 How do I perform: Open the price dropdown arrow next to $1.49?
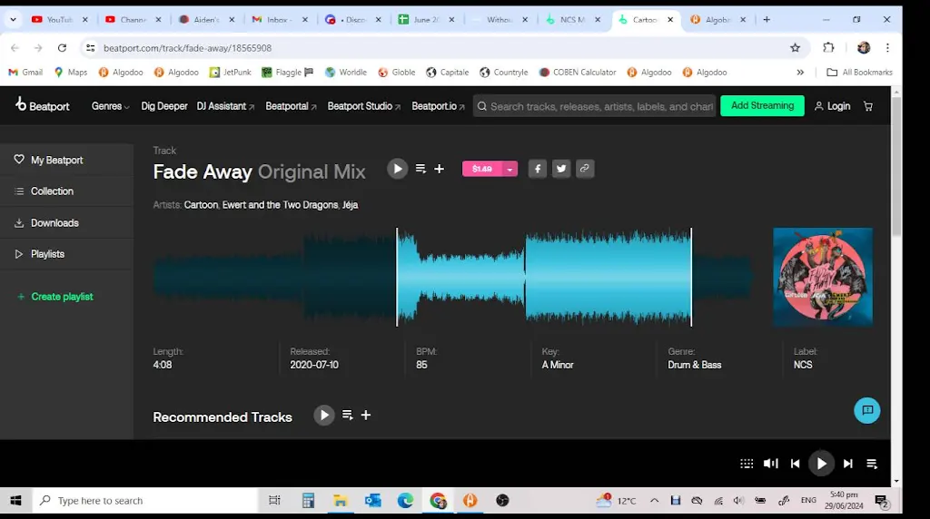[510, 169]
